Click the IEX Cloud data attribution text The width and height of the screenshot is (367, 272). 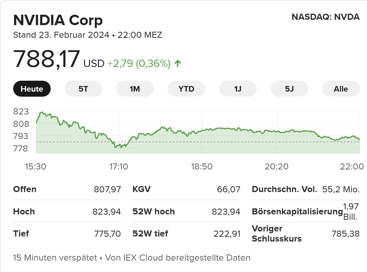178,258
